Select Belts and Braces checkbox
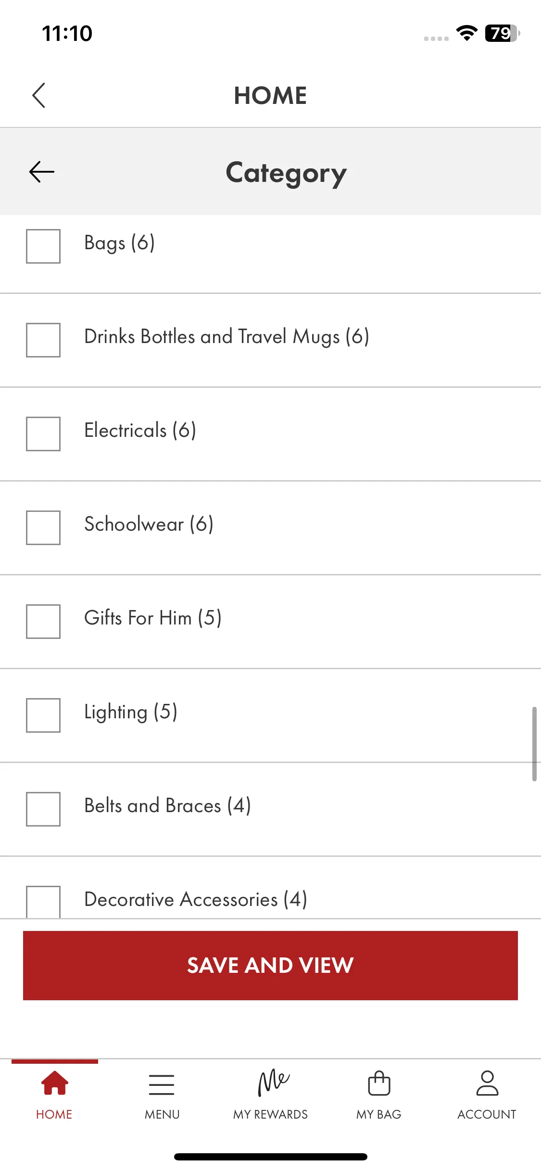Viewport: 541px width, 1172px height. (x=43, y=809)
